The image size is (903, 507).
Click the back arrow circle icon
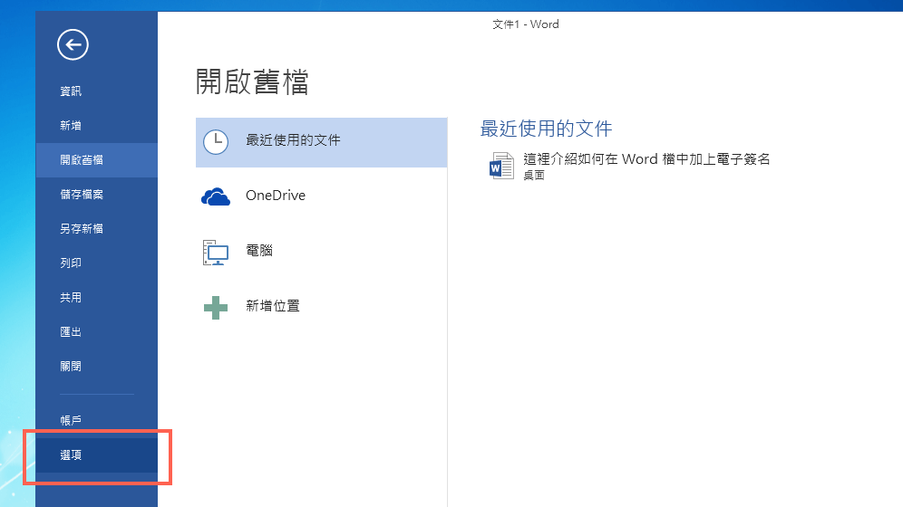pos(73,44)
